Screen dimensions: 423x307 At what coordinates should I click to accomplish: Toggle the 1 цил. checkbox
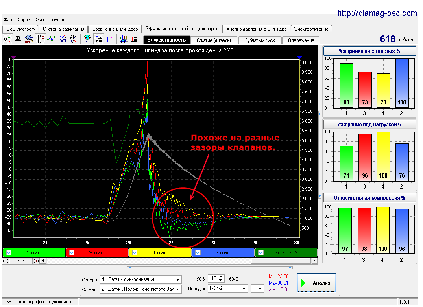click(9, 253)
